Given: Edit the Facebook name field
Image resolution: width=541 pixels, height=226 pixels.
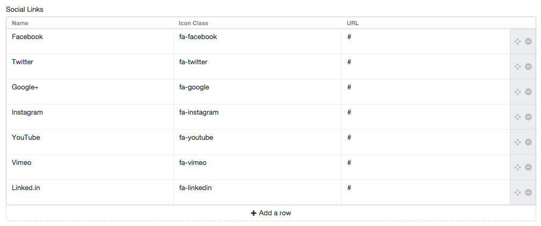Looking at the screenshot, I should coord(90,41).
